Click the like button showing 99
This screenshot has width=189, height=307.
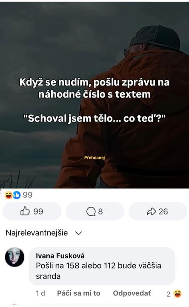pyautogui.click(x=32, y=211)
